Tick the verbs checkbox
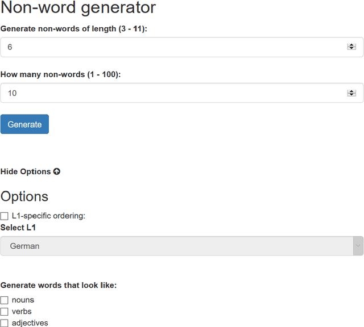This screenshot has width=364, height=327. pyautogui.click(x=5, y=312)
